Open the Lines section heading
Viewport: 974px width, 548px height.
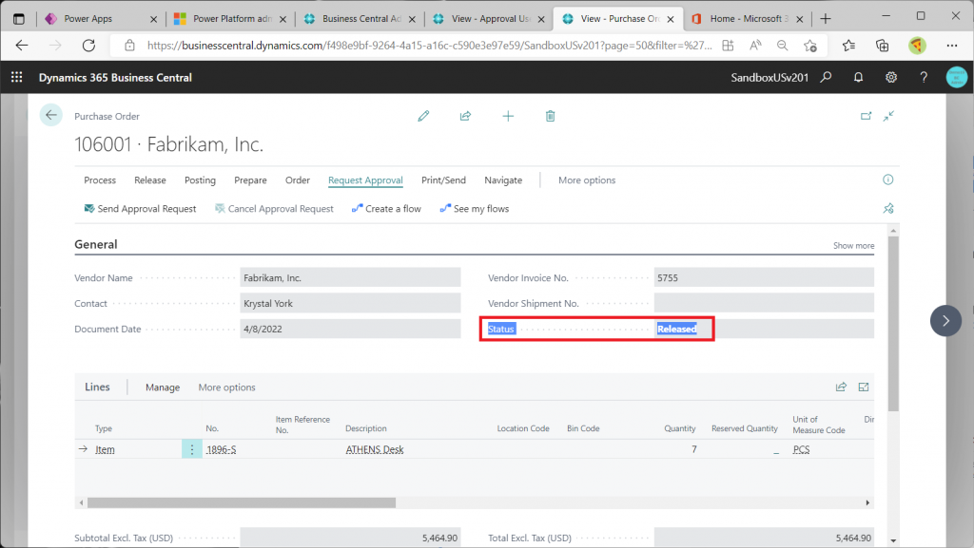pyautogui.click(x=97, y=387)
